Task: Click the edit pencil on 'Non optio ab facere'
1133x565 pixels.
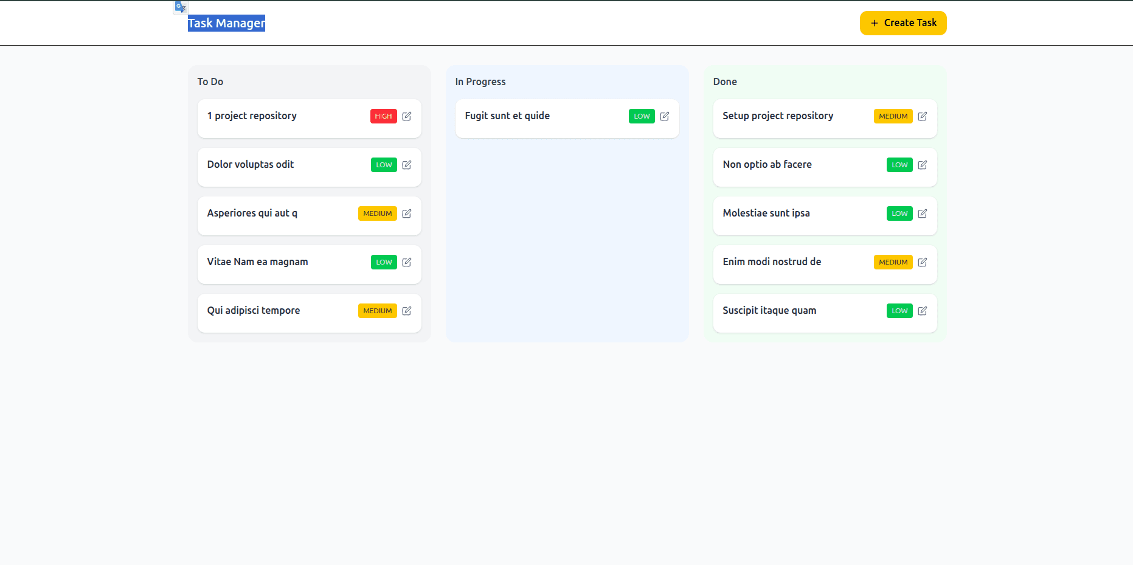Action: [923, 165]
